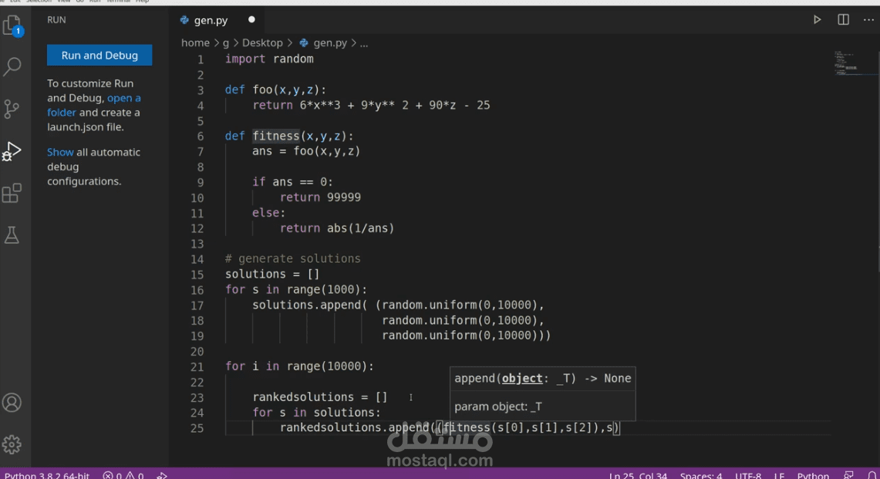Click the Python file icon in breadcrumb
The image size is (880, 479).
pyautogui.click(x=304, y=42)
